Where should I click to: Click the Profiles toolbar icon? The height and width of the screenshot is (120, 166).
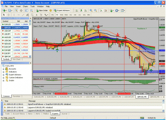10,10
